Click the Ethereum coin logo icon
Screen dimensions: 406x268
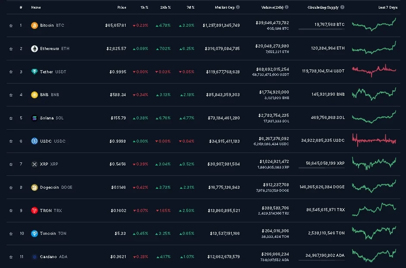[35, 49]
